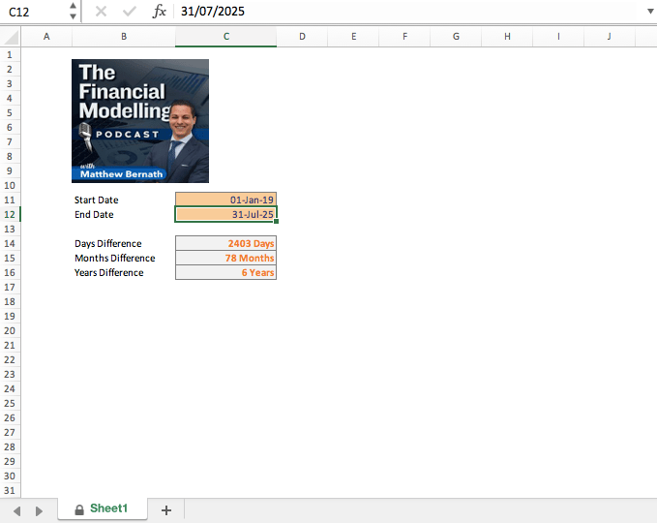Click the 'End Date' label cell
657x523 pixels.
[x=94, y=215]
